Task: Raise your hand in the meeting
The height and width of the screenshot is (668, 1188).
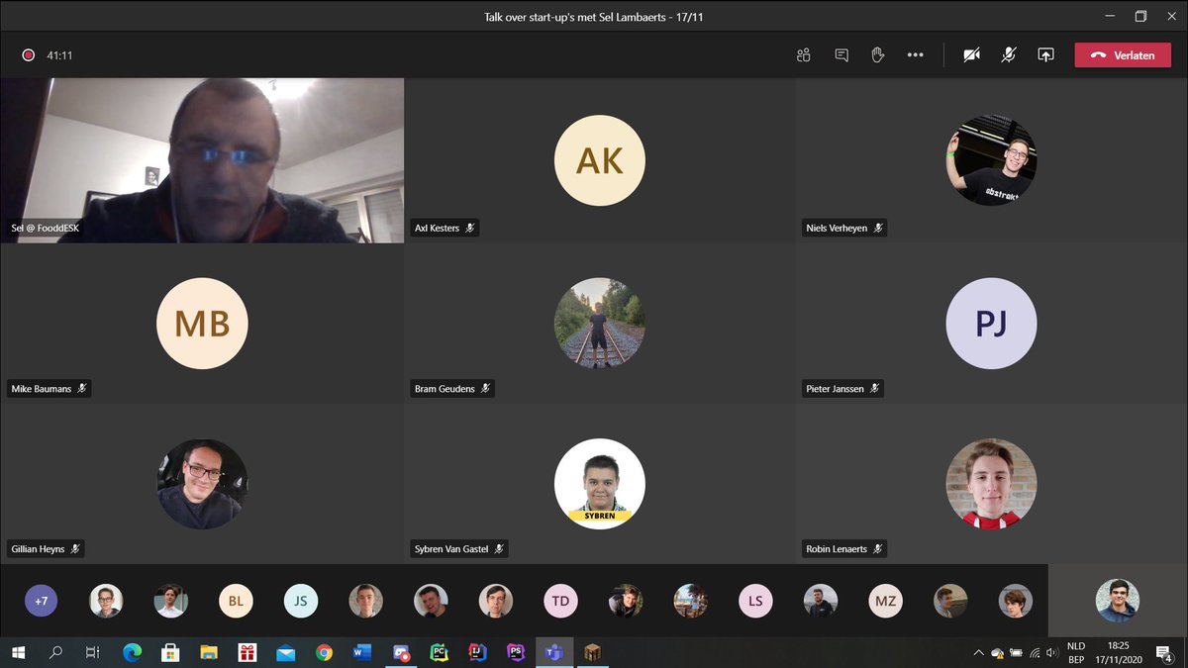Action: (x=877, y=55)
